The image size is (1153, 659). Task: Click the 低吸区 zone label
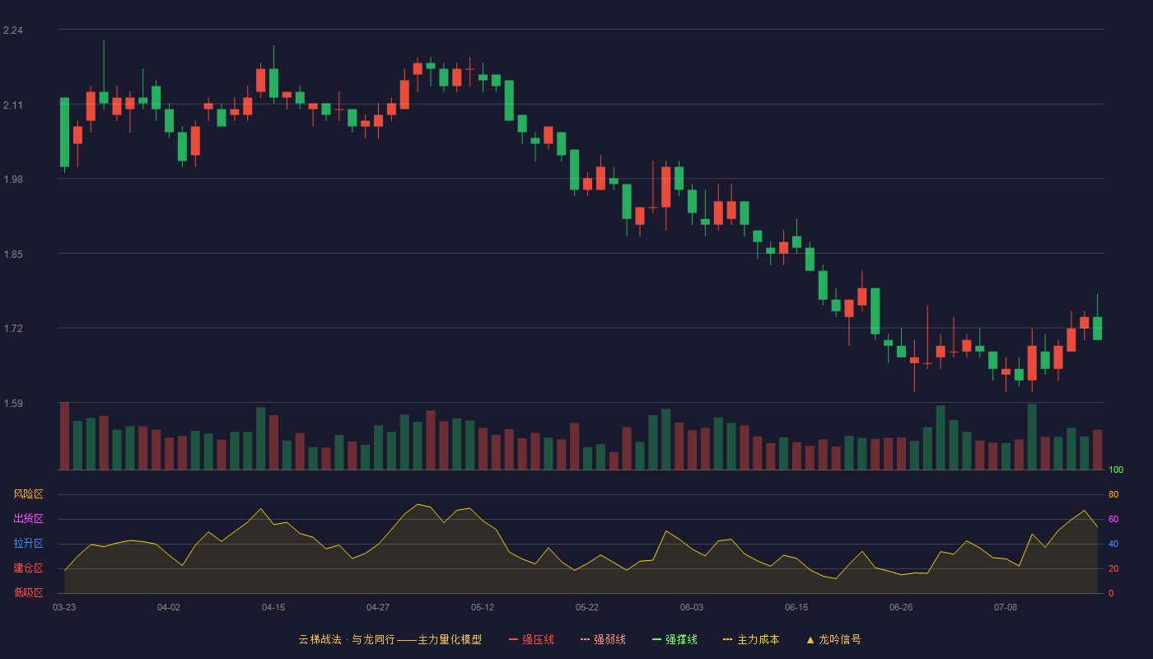(28, 592)
